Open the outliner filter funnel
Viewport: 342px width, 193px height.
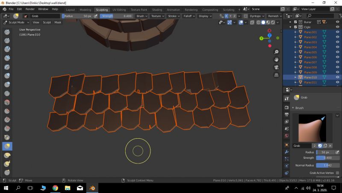(x=340, y=16)
